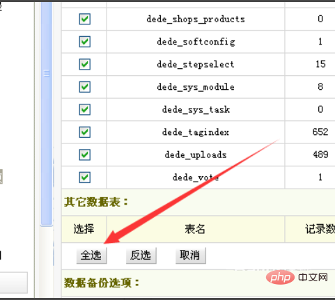
Task: Click the 数据备份选项 section heading
Action: coord(102,283)
